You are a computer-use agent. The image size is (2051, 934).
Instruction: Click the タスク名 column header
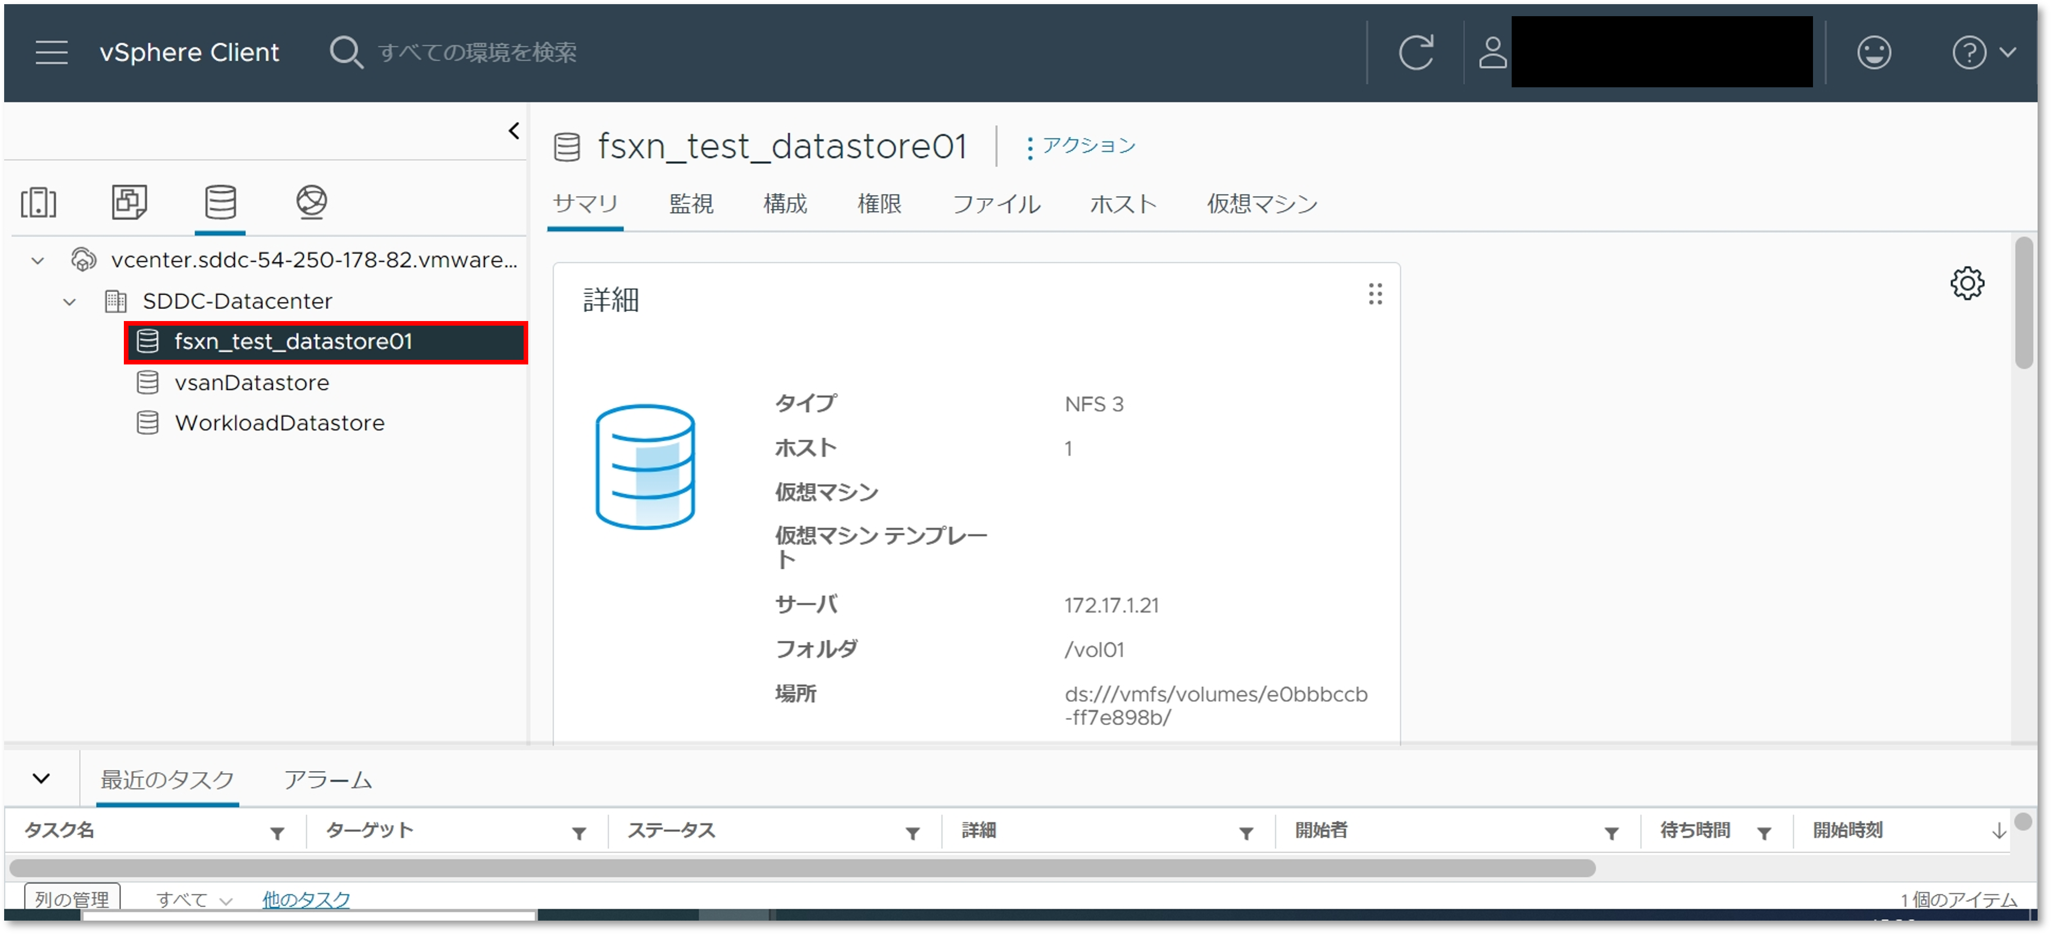pos(60,831)
